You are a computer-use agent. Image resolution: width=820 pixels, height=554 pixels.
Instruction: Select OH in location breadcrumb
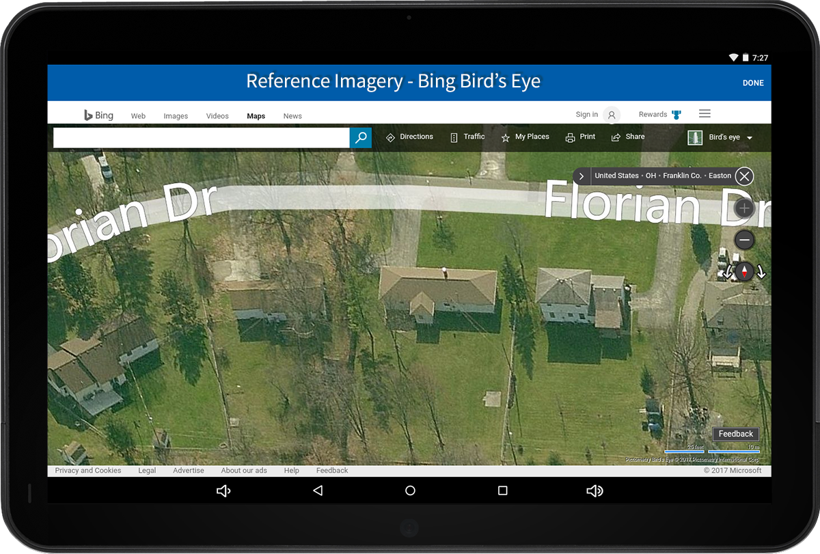click(651, 176)
